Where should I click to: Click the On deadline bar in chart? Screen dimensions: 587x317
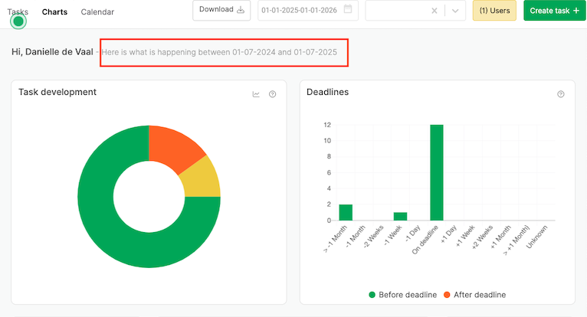tap(437, 172)
